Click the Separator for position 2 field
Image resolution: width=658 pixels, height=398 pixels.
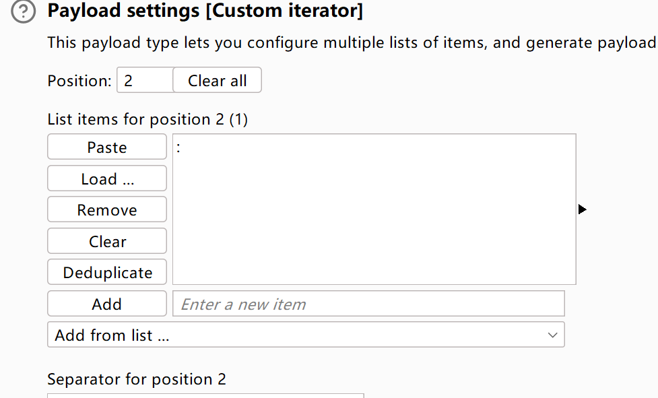coord(205,395)
